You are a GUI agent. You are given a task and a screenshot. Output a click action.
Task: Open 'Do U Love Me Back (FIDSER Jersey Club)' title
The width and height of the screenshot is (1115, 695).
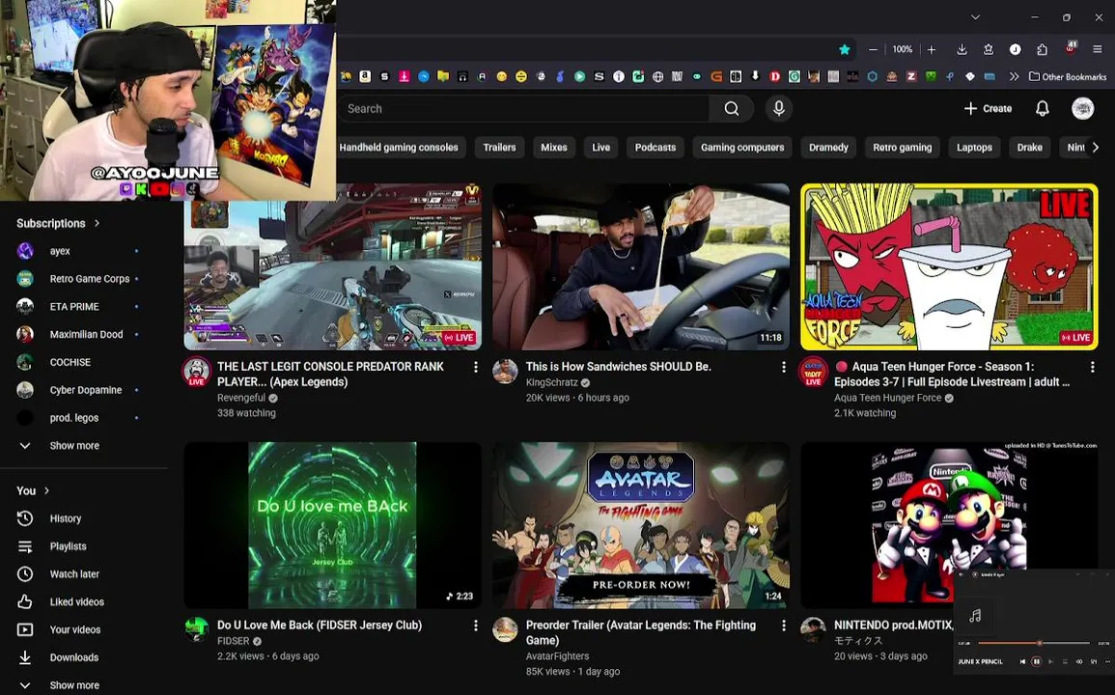(x=320, y=625)
